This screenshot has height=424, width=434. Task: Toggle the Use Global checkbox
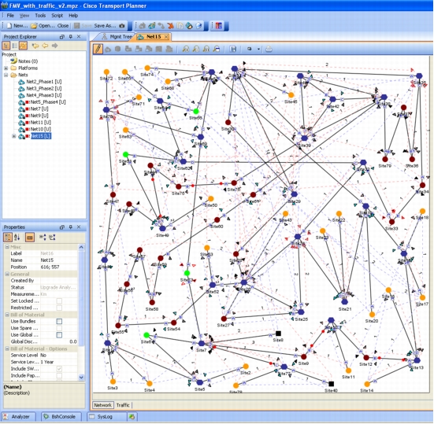click(59, 335)
